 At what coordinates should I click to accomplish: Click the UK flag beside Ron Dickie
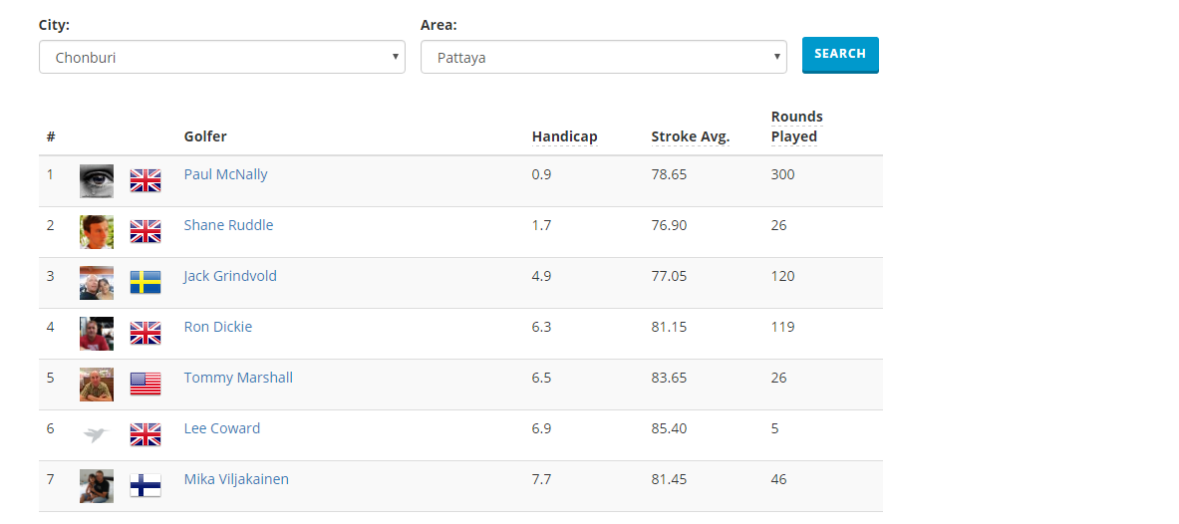point(146,333)
